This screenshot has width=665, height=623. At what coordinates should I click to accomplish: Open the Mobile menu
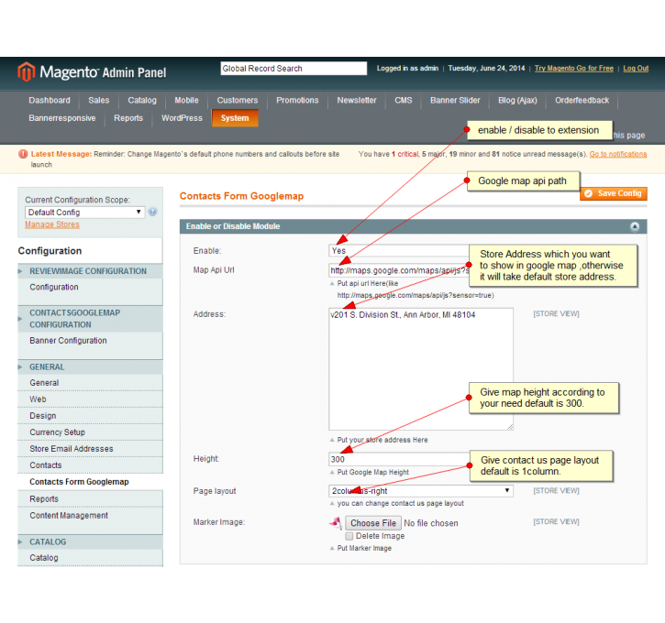coord(186,101)
